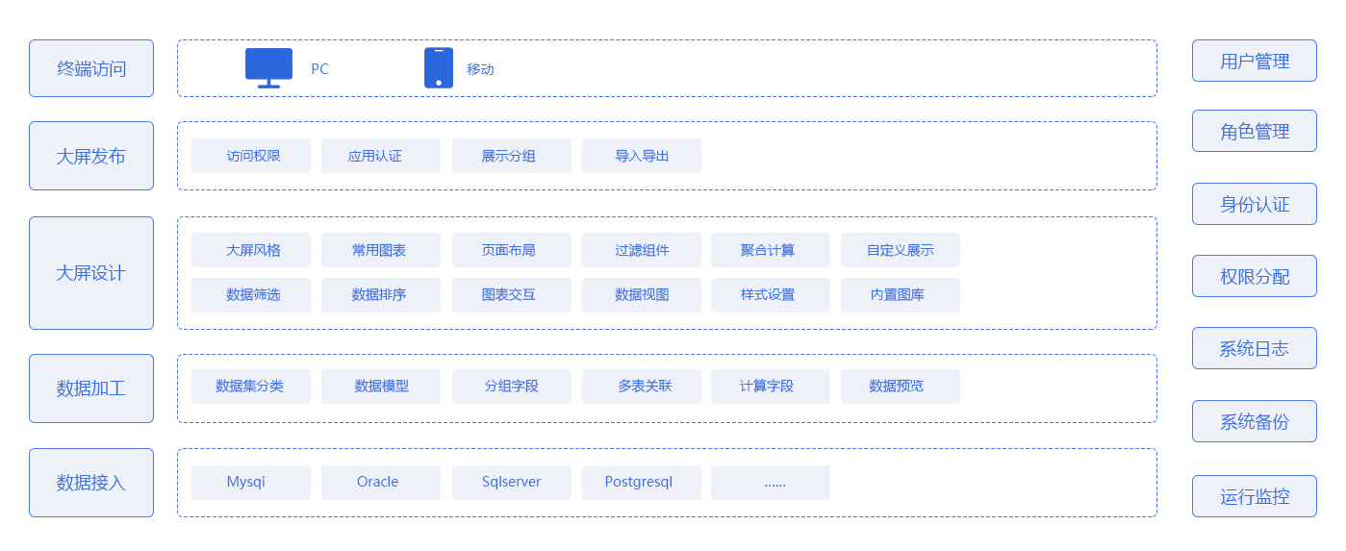Choose the 页面布局 tag
This screenshot has width=1346, height=551.
click(x=512, y=250)
